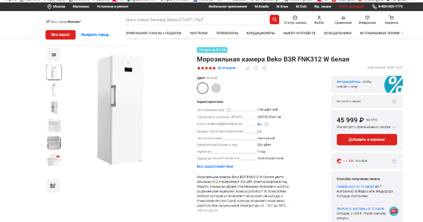Open the Ноутбуки category menu item
This screenshot has height=222, width=423.
[x=199, y=33]
